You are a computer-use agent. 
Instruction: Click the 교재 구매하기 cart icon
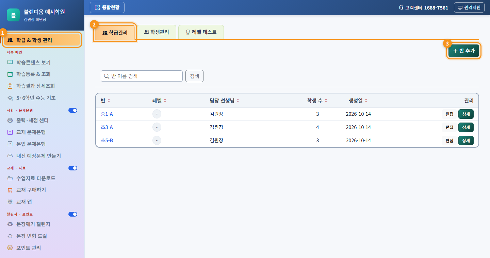pyautogui.click(x=10, y=190)
